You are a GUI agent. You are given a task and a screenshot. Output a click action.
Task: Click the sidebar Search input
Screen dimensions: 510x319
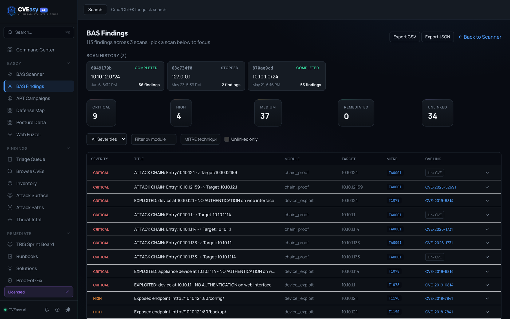[x=39, y=32]
